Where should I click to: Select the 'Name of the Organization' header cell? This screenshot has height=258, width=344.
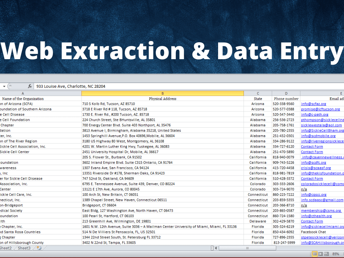click(x=41, y=99)
